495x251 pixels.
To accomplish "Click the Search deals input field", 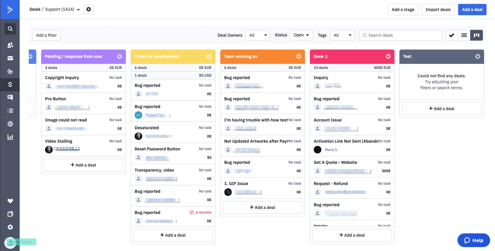I will pos(401,35).
